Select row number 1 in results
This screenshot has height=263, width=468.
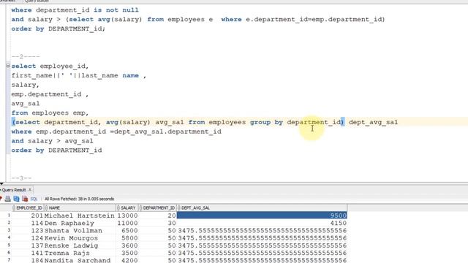point(9,215)
